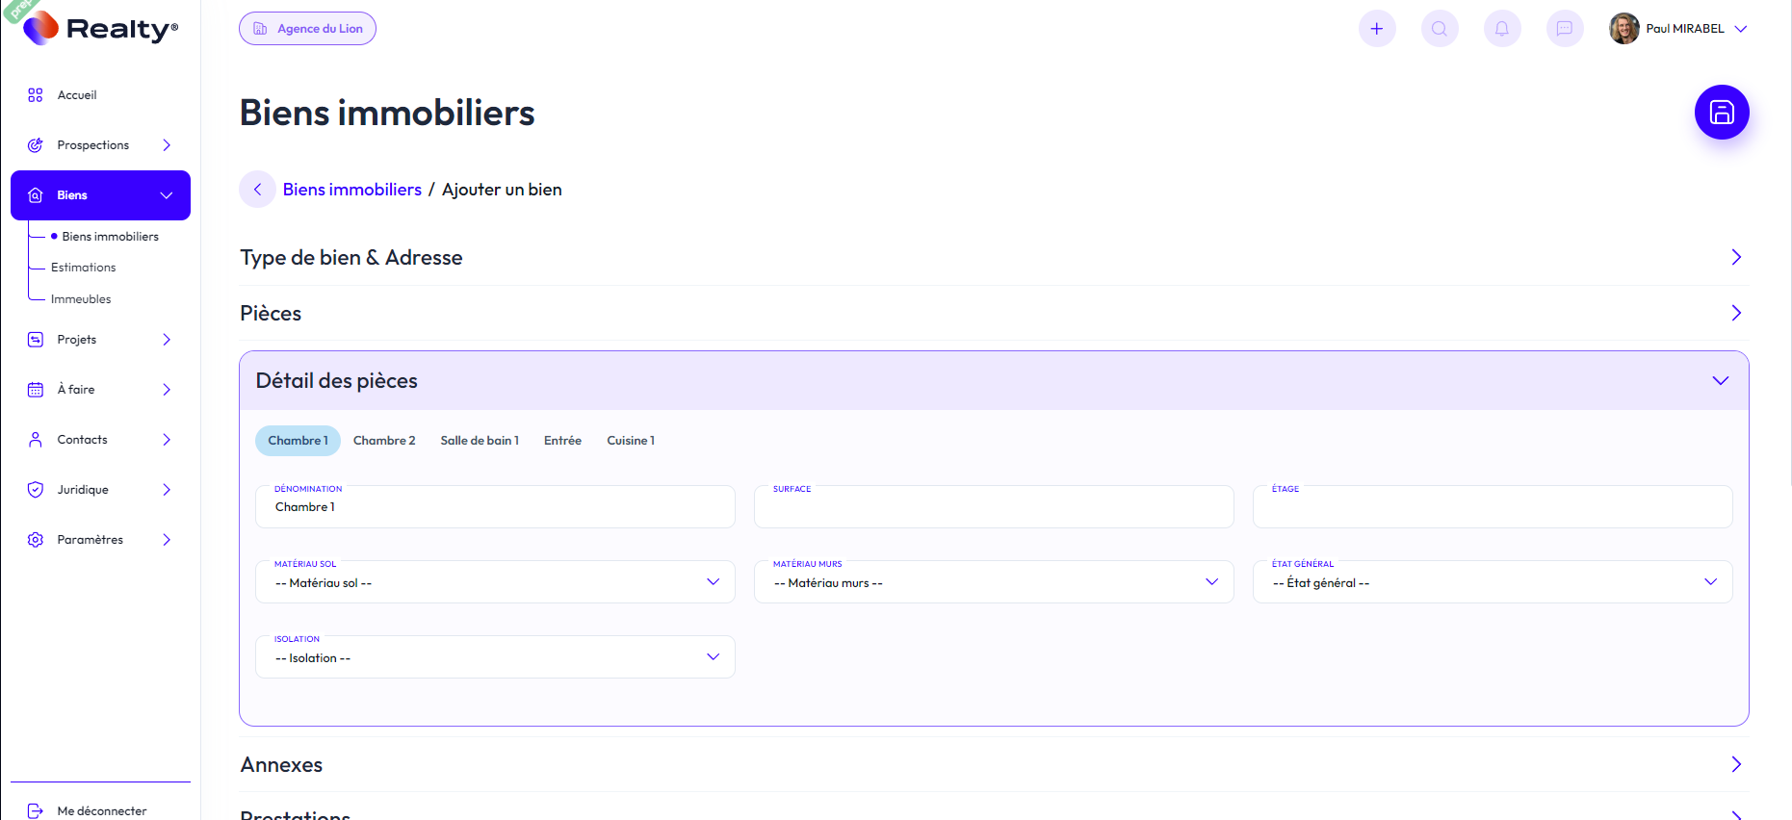Open the Matériau sol dropdown
The image size is (1792, 820).
495,582
